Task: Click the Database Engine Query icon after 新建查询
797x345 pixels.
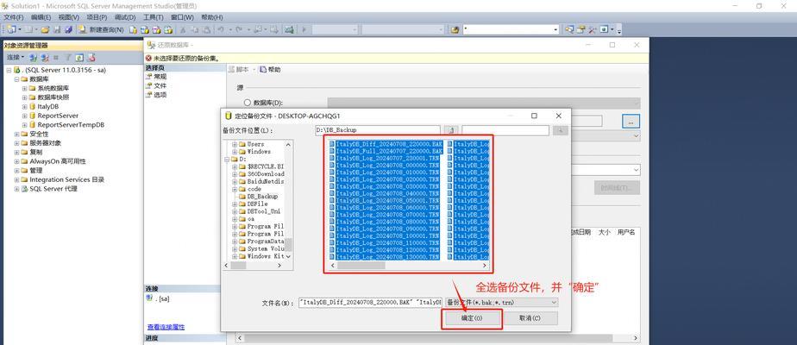Action: [133, 29]
